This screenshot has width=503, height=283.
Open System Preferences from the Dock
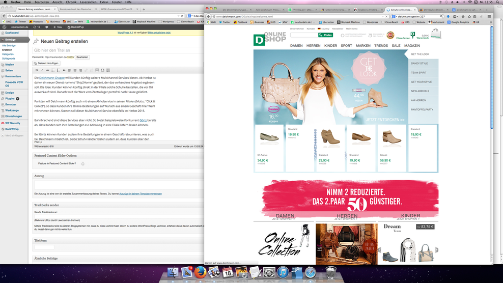tap(269, 272)
